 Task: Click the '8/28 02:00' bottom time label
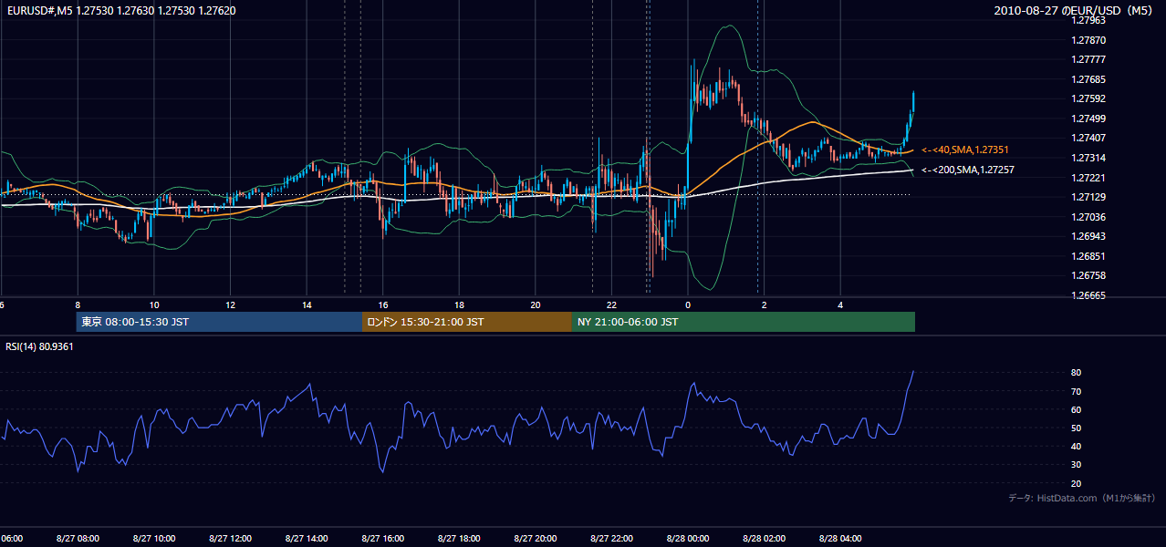pos(764,538)
